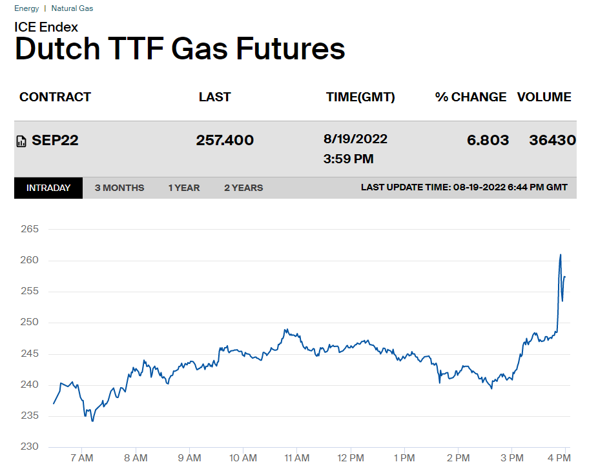Click the LAST UPDATE TIME text
Image resolution: width=598 pixels, height=471 pixels.
(464, 187)
